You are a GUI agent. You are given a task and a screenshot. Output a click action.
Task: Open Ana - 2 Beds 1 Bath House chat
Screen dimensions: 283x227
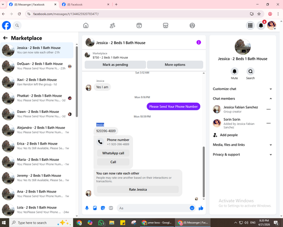[37, 194]
